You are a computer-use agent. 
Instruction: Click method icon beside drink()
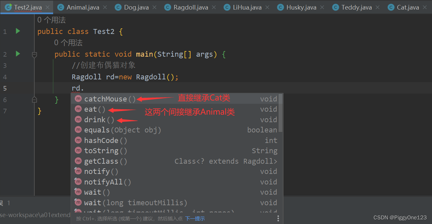click(78, 119)
